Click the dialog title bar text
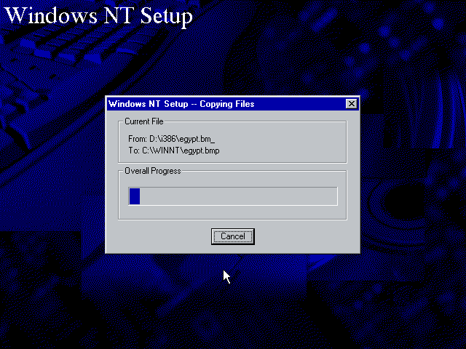The height and width of the screenshot is (349, 466). (181, 104)
